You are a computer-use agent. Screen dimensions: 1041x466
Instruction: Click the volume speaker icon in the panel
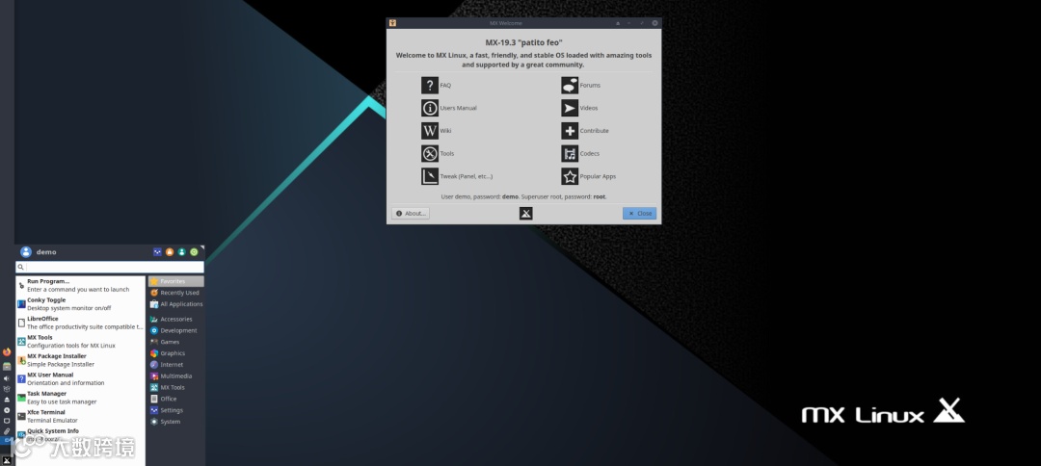point(7,378)
